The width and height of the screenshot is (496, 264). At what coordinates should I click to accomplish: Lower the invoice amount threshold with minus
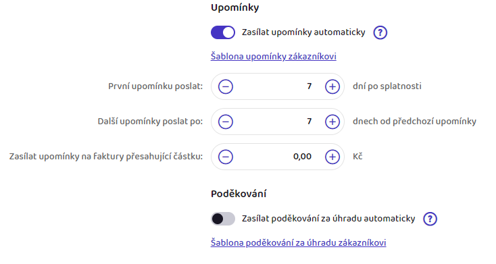(226, 157)
